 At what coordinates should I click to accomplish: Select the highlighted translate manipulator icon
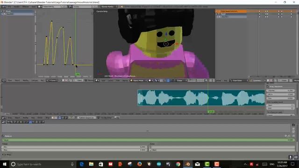coord(168,80)
